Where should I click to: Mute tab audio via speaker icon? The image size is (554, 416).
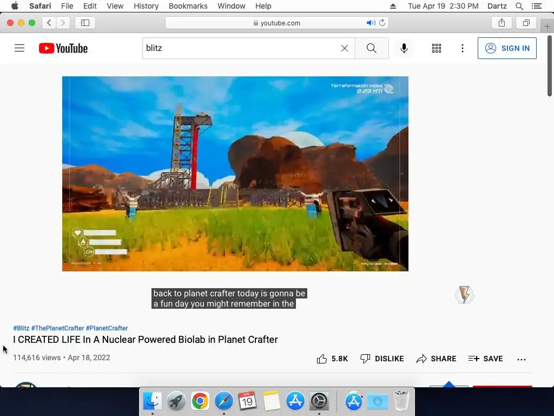(x=371, y=23)
